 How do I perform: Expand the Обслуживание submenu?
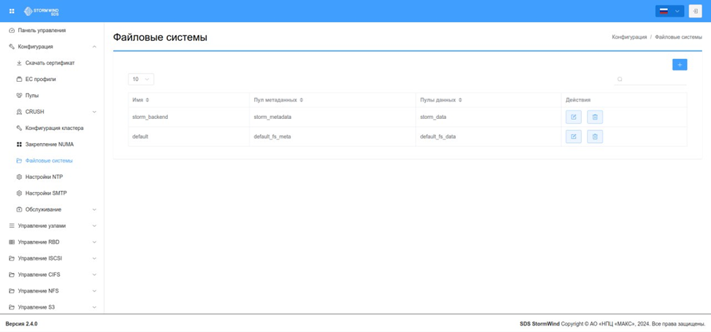coord(52,209)
